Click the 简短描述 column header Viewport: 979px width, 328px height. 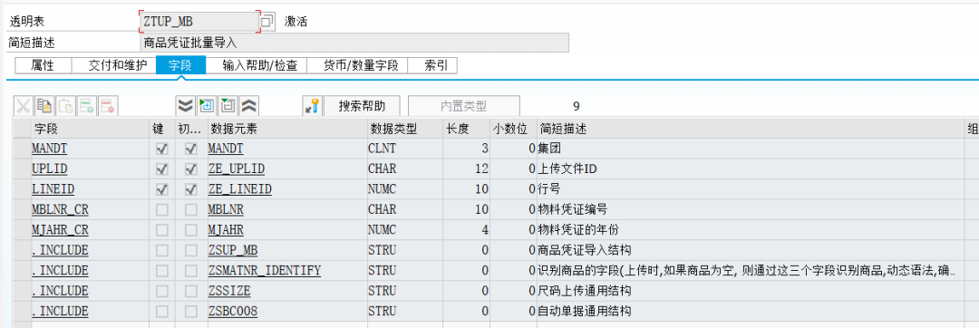(x=750, y=129)
